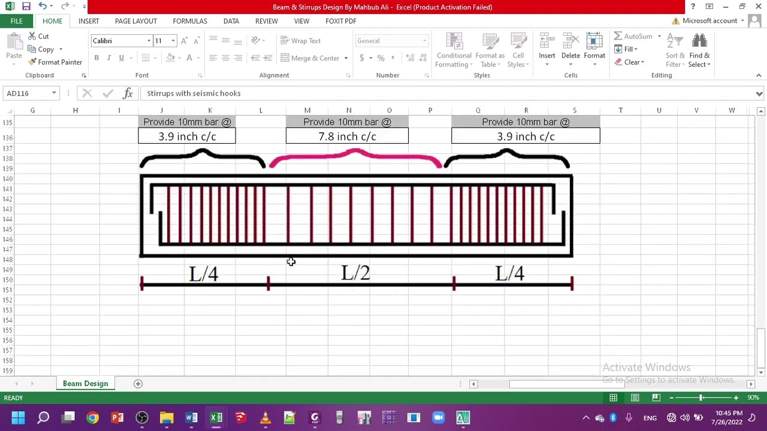
Task: Click AutoSum sigma button
Action: coord(633,37)
